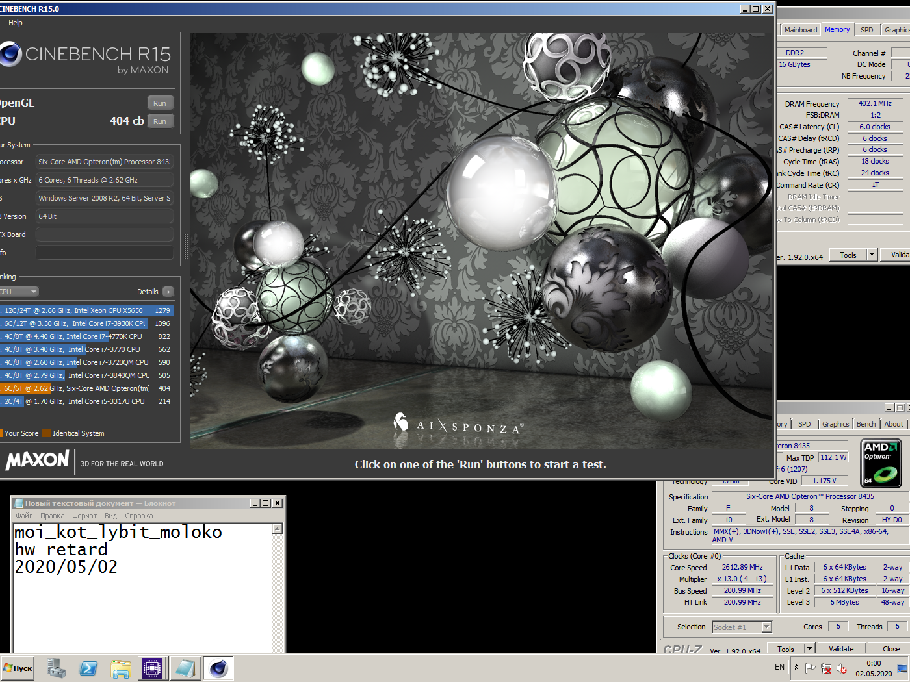Switch to CPU-Z via its purple taskbar icon
The height and width of the screenshot is (682, 910).
(x=152, y=668)
